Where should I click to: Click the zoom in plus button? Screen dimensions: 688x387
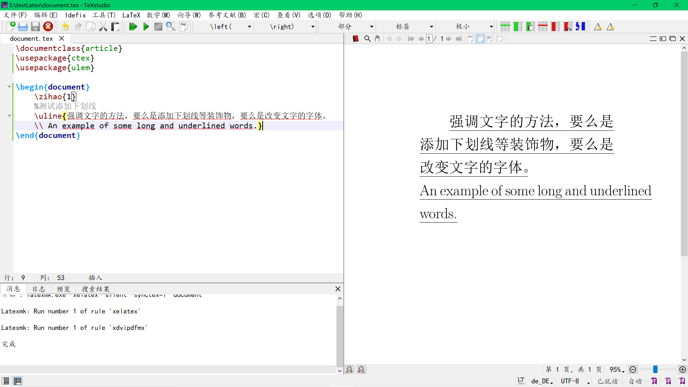pos(683,369)
